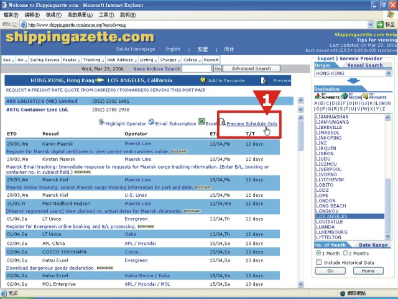Viewport: 398px width, 299px height.
Task: Click destination letter L in alphabet index
Action: point(377,103)
